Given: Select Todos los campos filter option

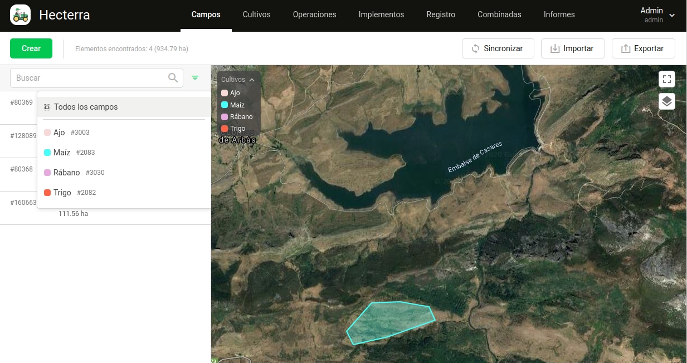Looking at the screenshot, I should coord(86,107).
